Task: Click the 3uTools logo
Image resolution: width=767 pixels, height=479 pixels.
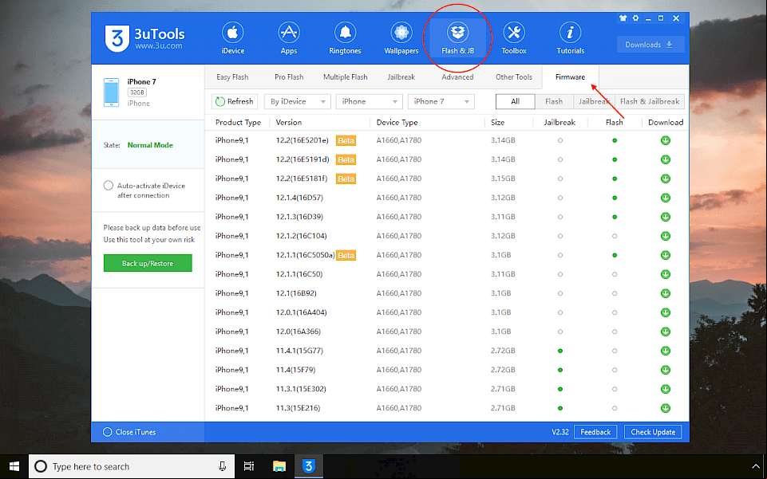Action: [x=144, y=38]
